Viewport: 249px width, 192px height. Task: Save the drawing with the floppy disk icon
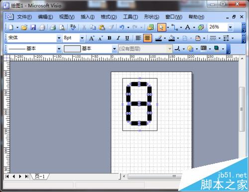point(33,27)
